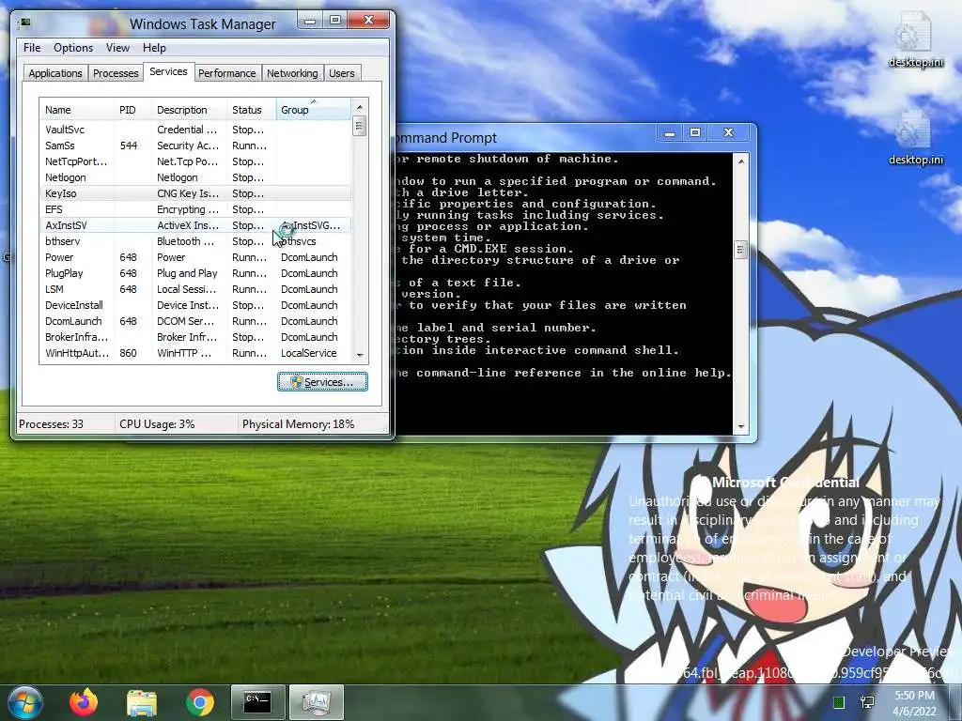The image size is (962, 721).
Task: Select the NetTcpPort... service row
Action: click(x=195, y=161)
